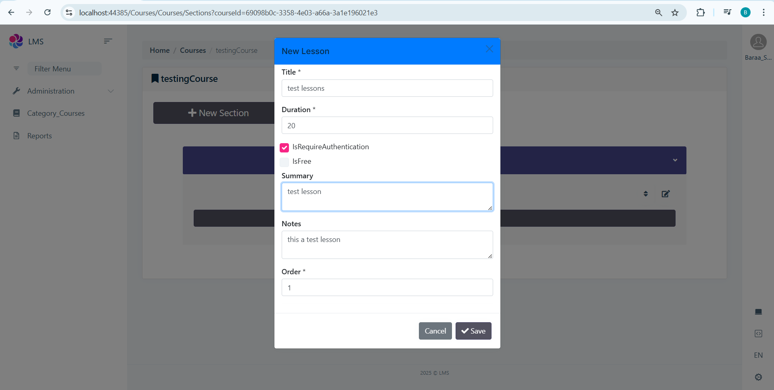The width and height of the screenshot is (774, 390).
Task: Click the monitor icon in right sidebar
Action: click(758, 312)
